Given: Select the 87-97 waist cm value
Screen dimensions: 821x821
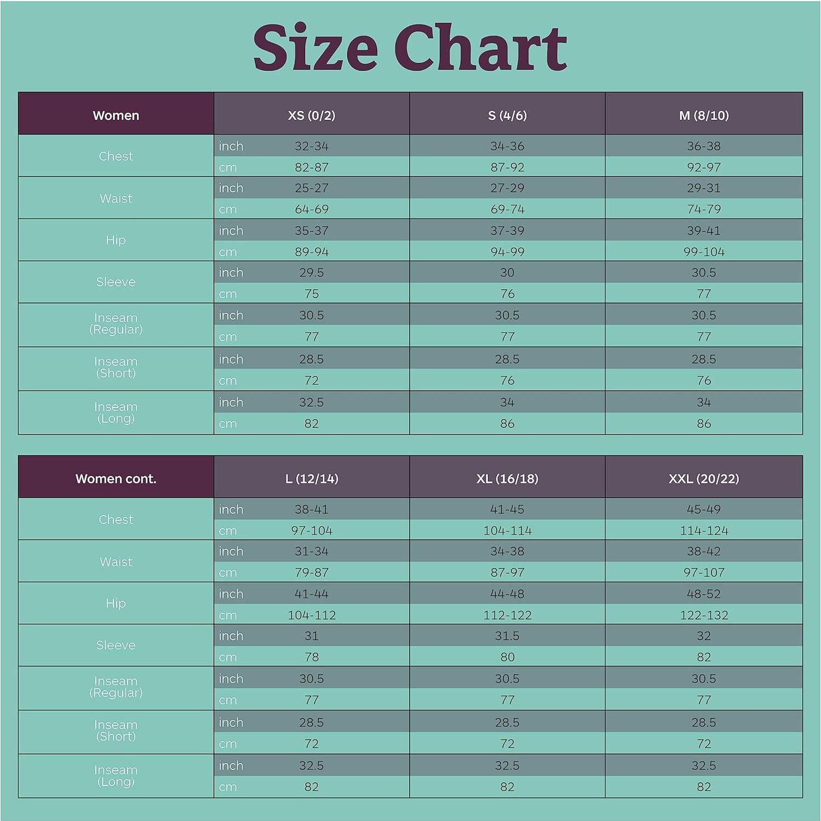Looking at the screenshot, I should click(507, 572).
